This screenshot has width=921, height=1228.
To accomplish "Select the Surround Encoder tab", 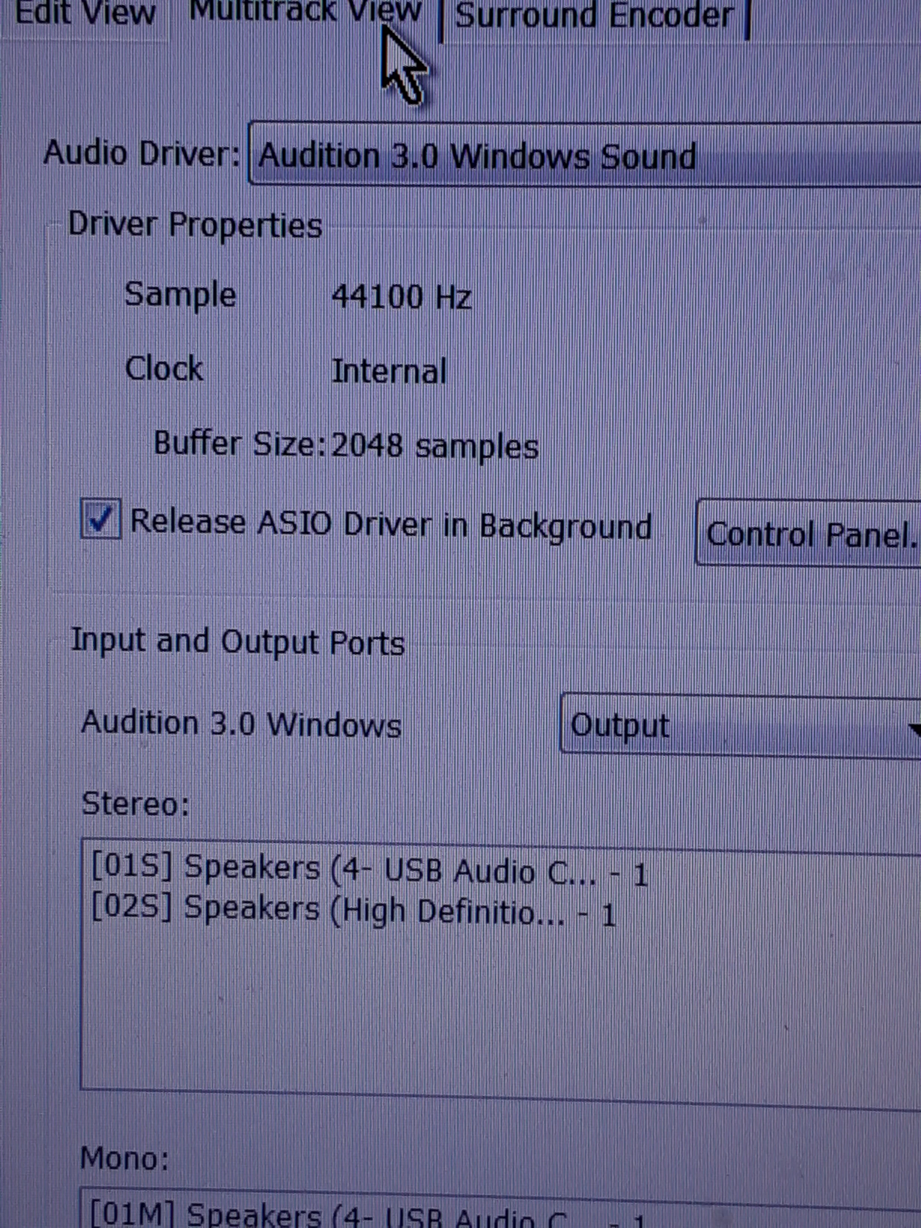I will click(x=594, y=15).
